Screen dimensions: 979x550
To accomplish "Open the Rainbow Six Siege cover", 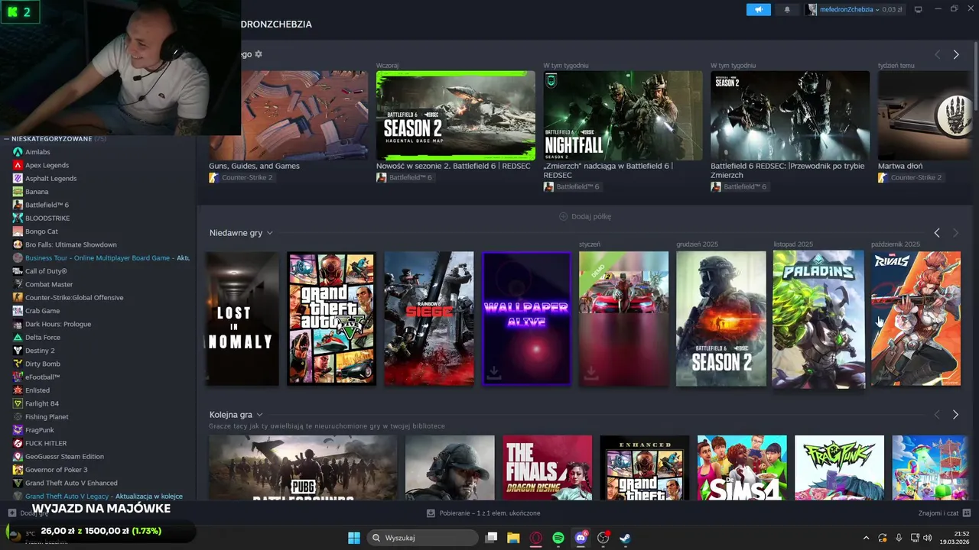I will (x=429, y=319).
